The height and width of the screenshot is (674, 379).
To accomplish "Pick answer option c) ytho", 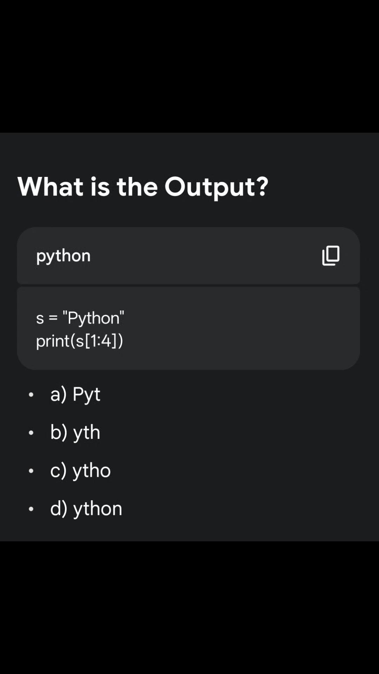I will 80,470.
